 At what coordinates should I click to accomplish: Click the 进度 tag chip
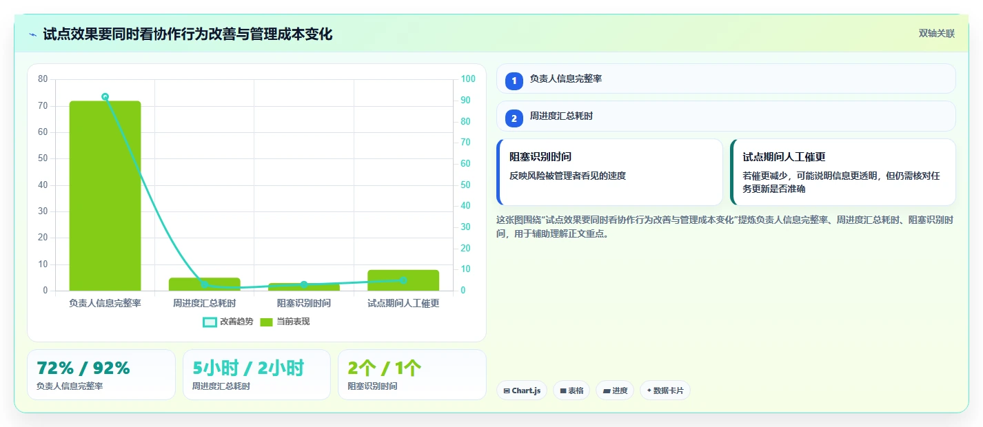[615, 390]
